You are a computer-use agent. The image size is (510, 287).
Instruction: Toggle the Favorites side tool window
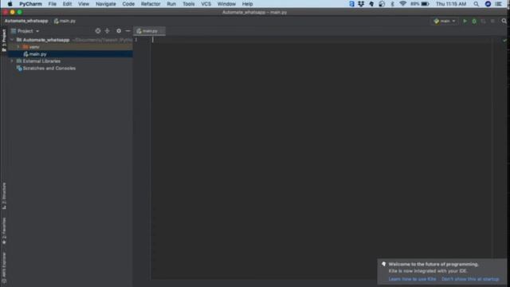coord(4,231)
